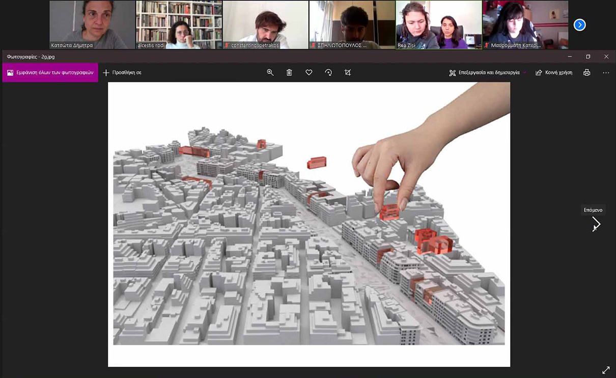
Task: Select the crop tool icon
Action: click(348, 73)
